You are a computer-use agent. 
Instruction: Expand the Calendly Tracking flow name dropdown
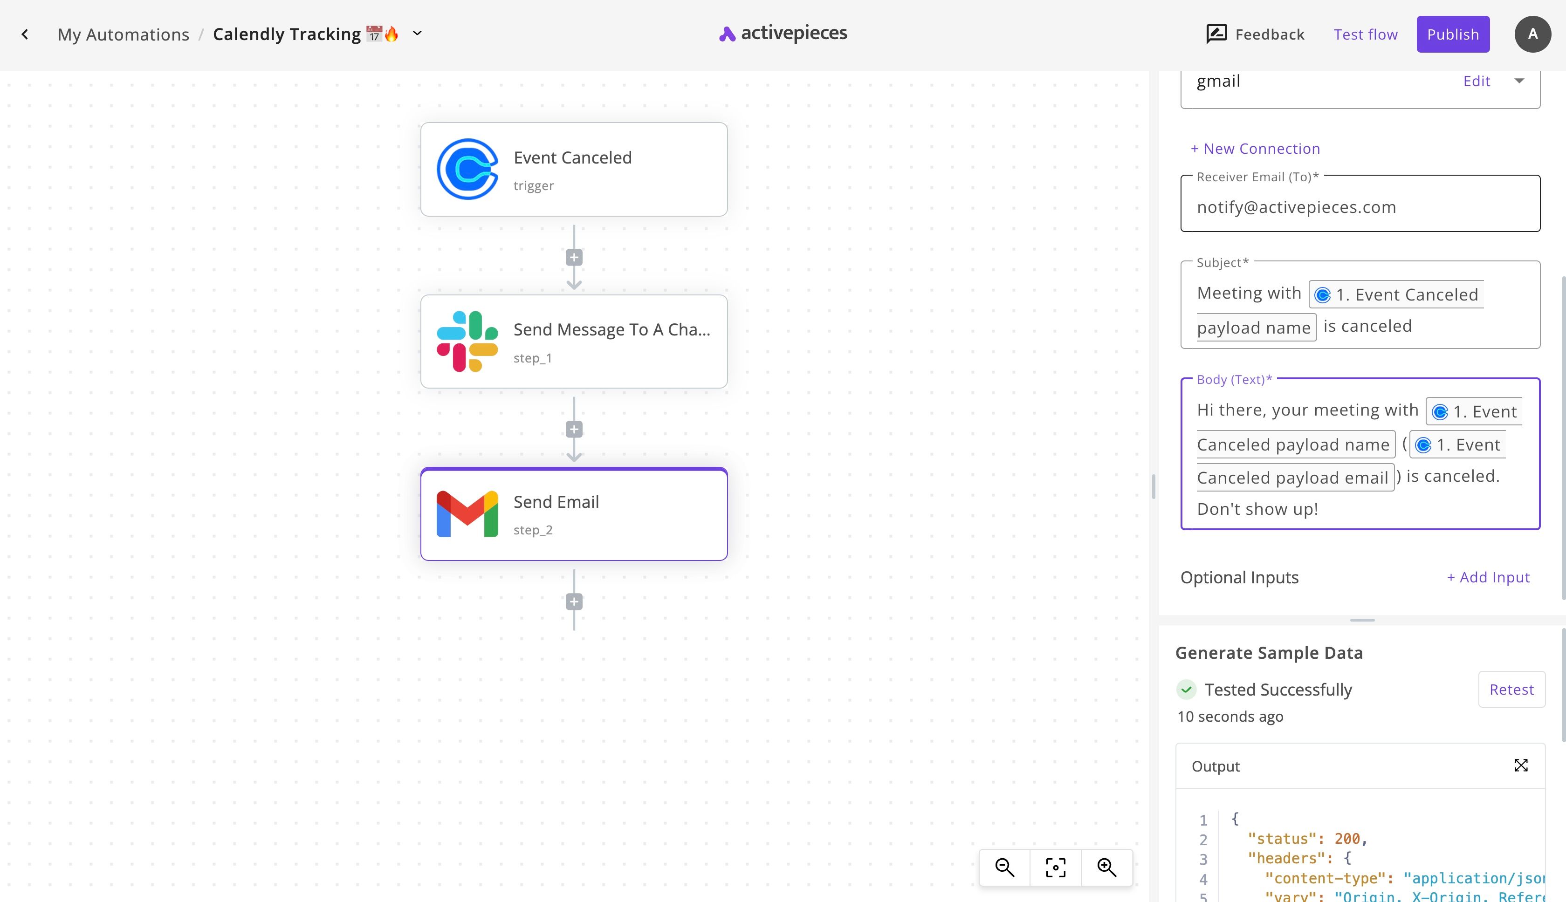coord(417,34)
